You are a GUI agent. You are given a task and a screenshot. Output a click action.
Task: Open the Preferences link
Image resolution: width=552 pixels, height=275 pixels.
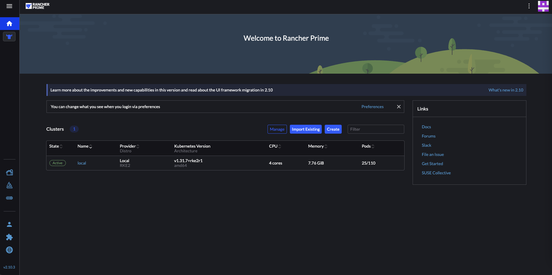tap(372, 107)
